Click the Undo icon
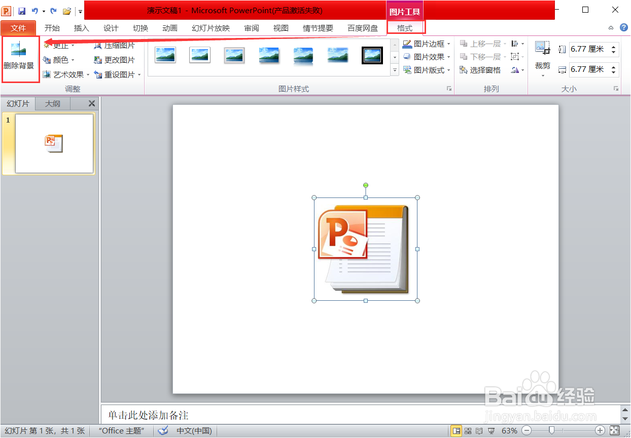Screen dimensions: 631x438 coord(34,11)
